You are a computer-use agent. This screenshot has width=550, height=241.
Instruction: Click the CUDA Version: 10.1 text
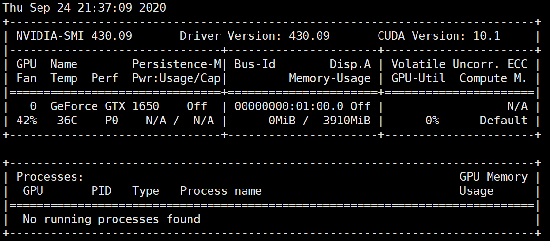pyautogui.click(x=438, y=36)
